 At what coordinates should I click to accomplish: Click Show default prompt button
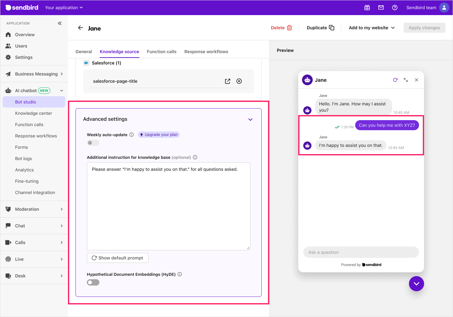point(118,258)
